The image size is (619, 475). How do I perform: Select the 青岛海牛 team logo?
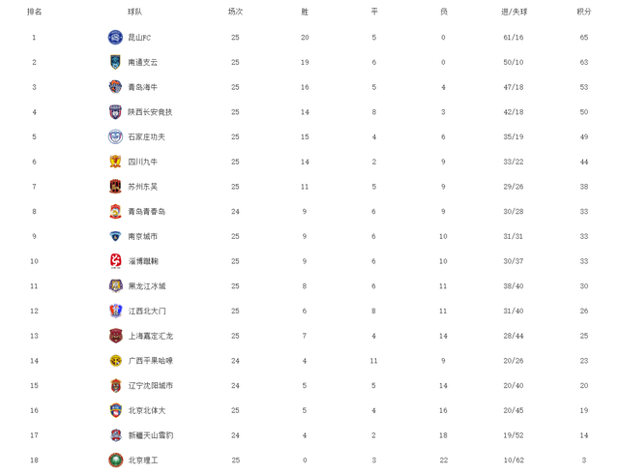click(x=115, y=87)
